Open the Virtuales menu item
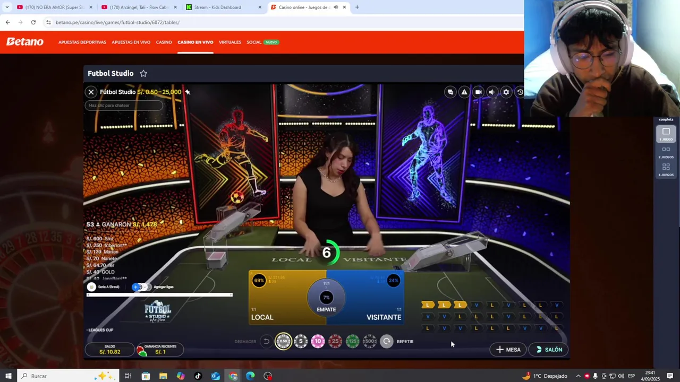The height and width of the screenshot is (382, 680). (230, 42)
